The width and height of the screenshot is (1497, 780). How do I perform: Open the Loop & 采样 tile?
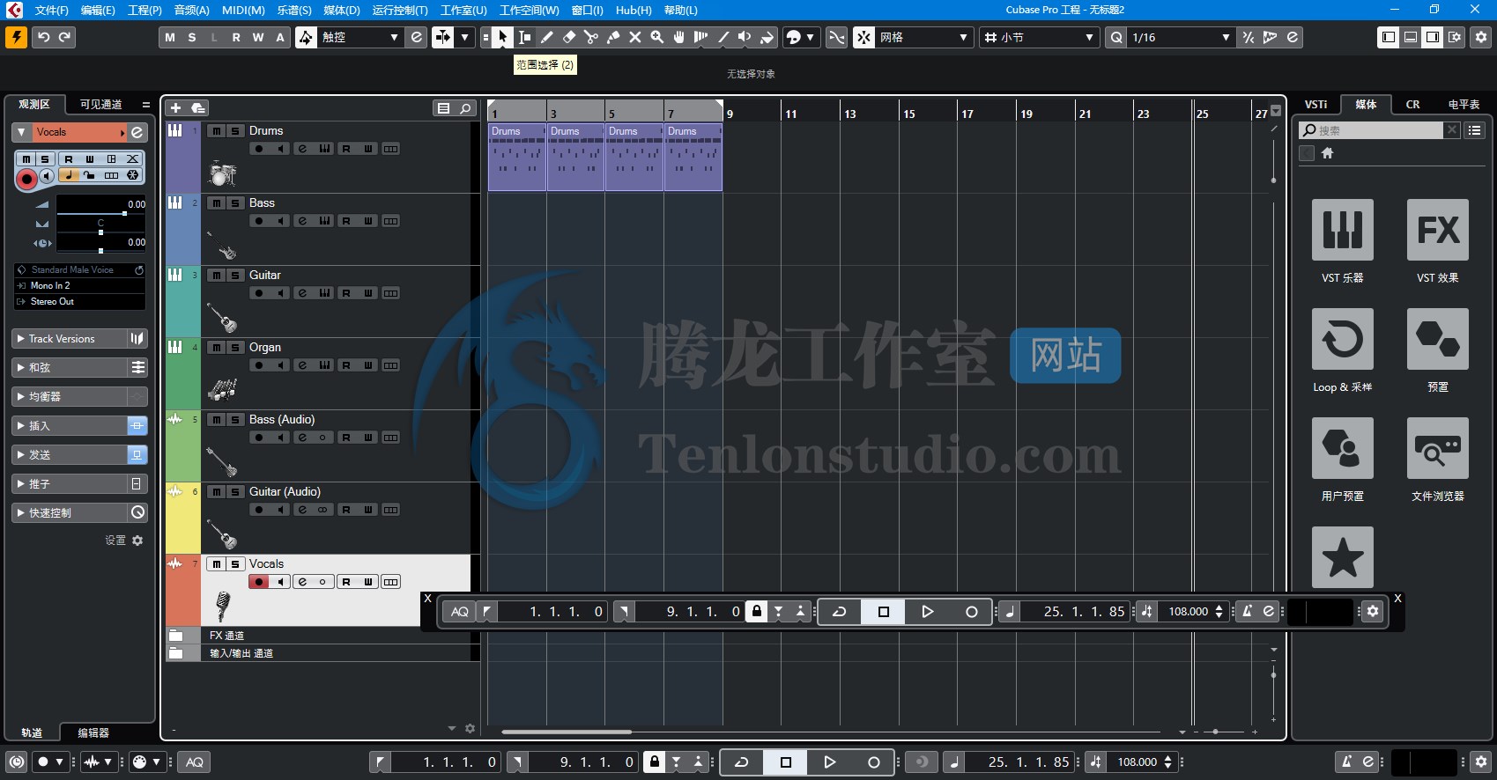1342,339
